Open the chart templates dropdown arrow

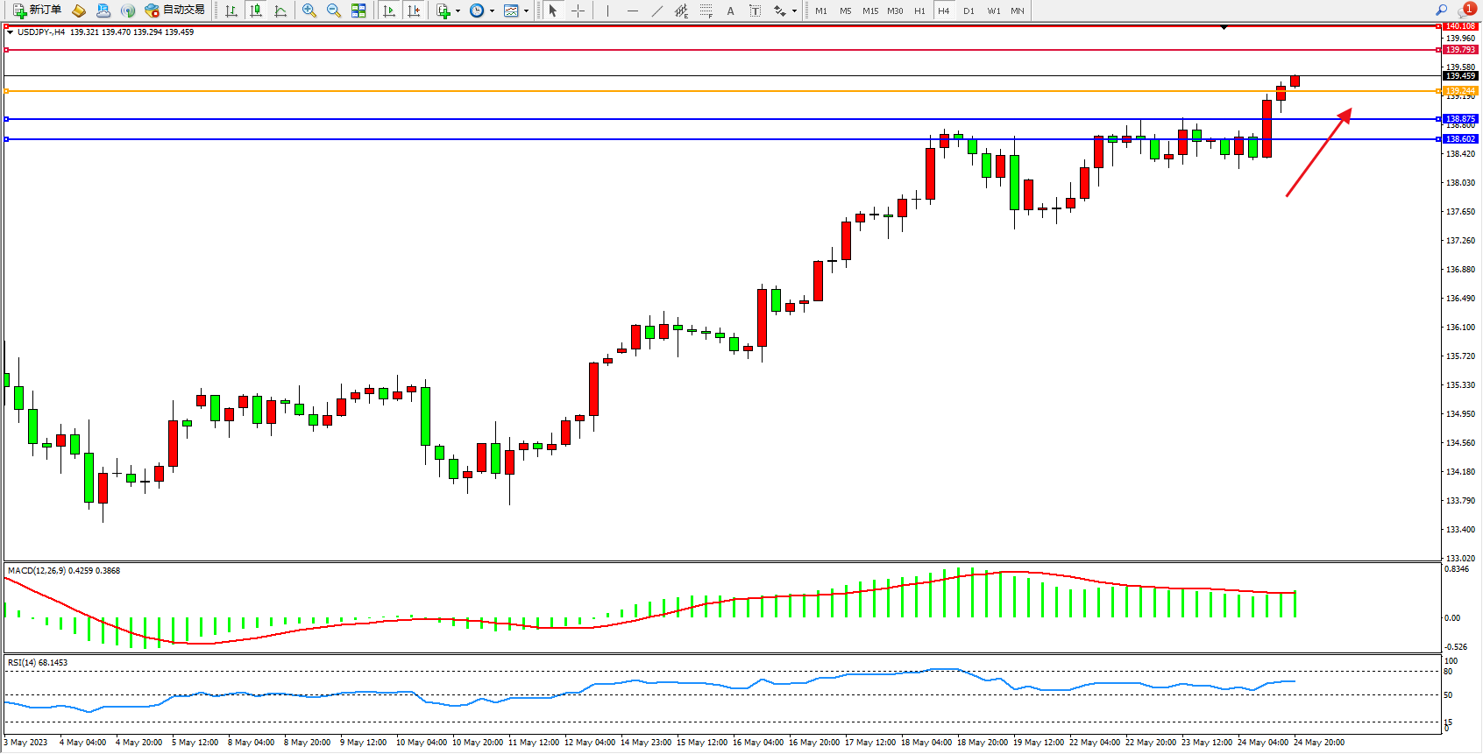click(526, 11)
